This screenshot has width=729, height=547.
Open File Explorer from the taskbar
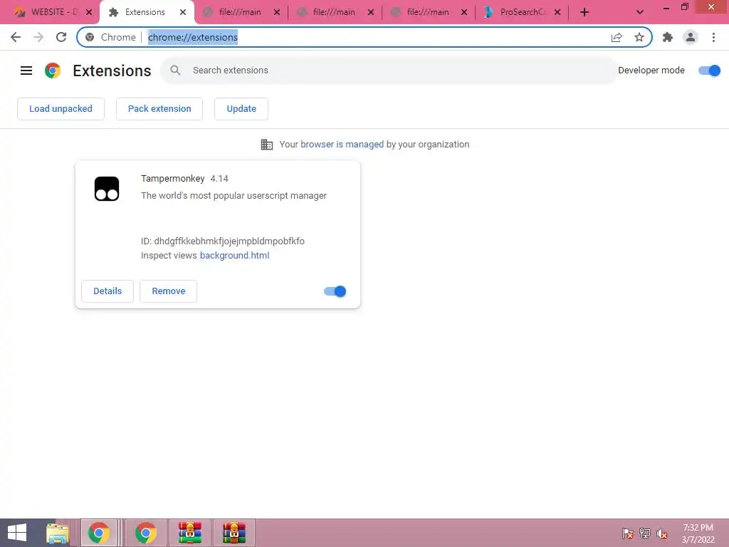point(57,533)
